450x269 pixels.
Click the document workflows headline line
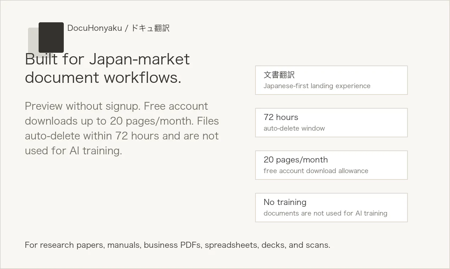[103, 78]
